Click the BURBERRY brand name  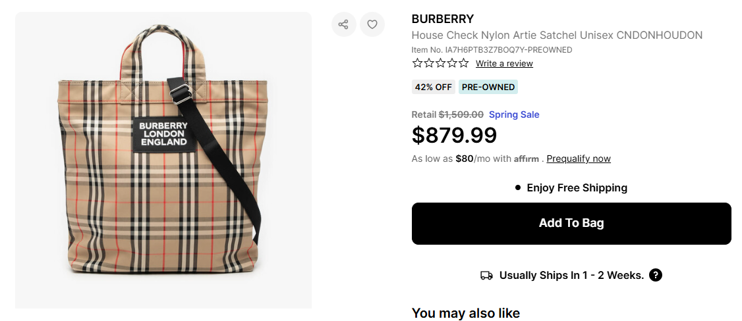point(443,18)
